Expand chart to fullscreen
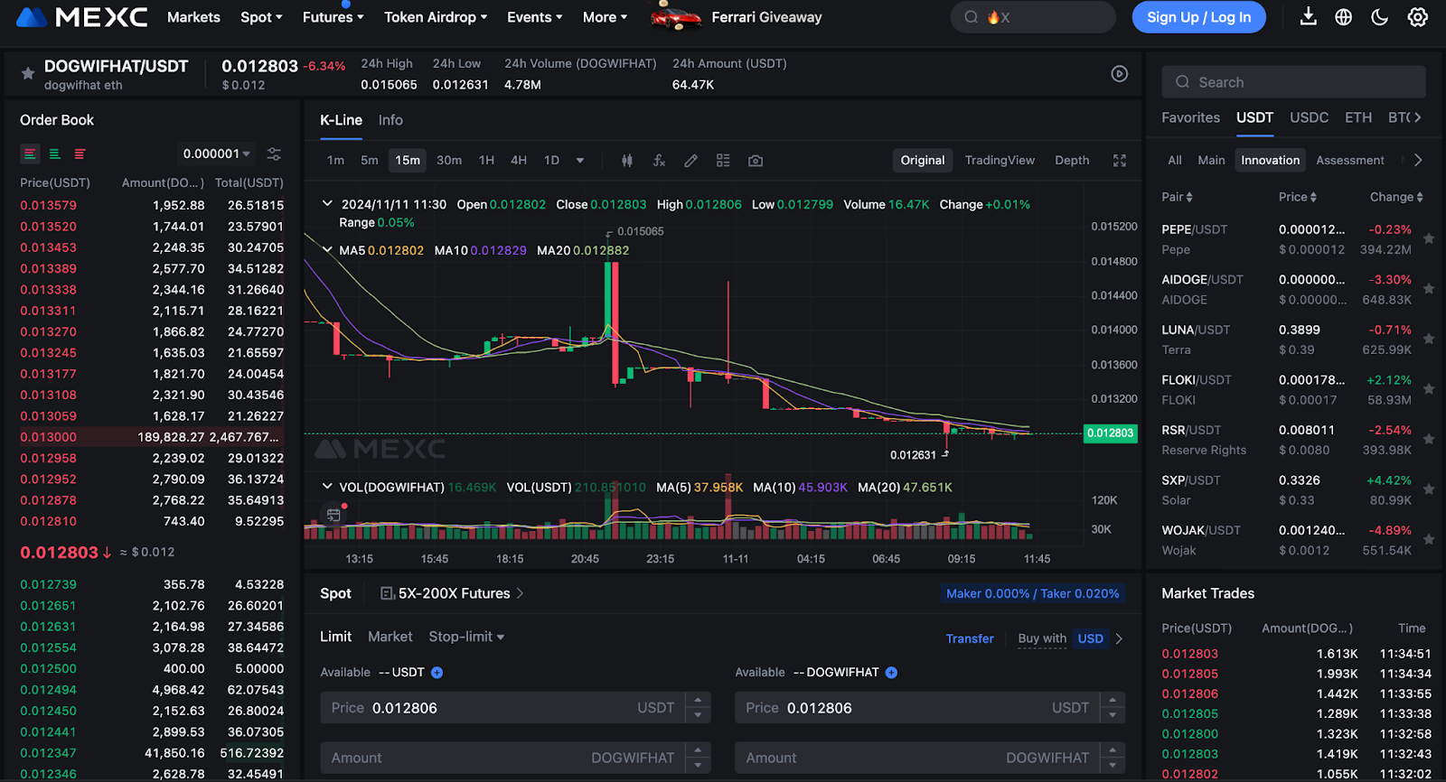 1119,161
